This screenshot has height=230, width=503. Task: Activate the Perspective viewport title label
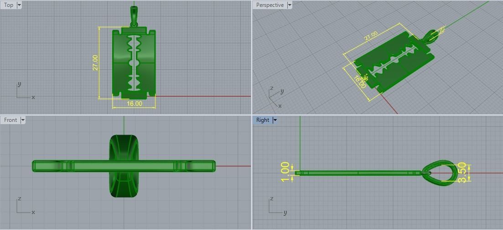point(270,5)
